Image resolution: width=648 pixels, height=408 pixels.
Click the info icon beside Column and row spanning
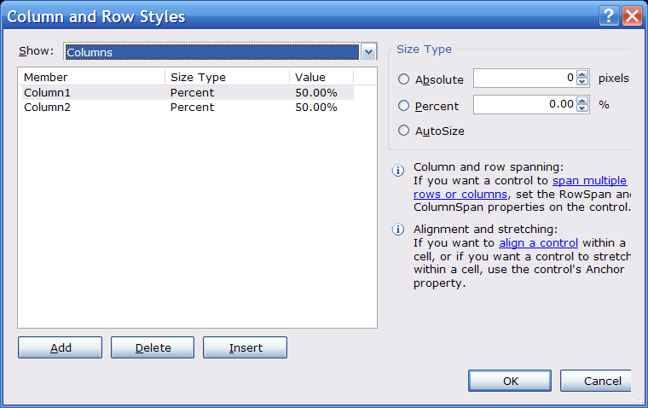pos(397,169)
